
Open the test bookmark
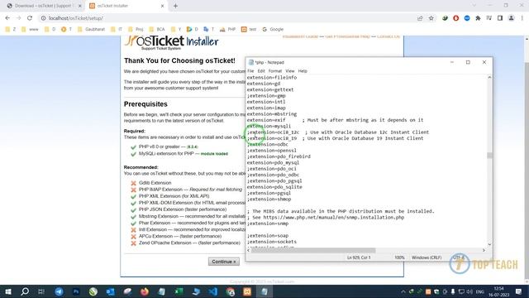coord(249,30)
